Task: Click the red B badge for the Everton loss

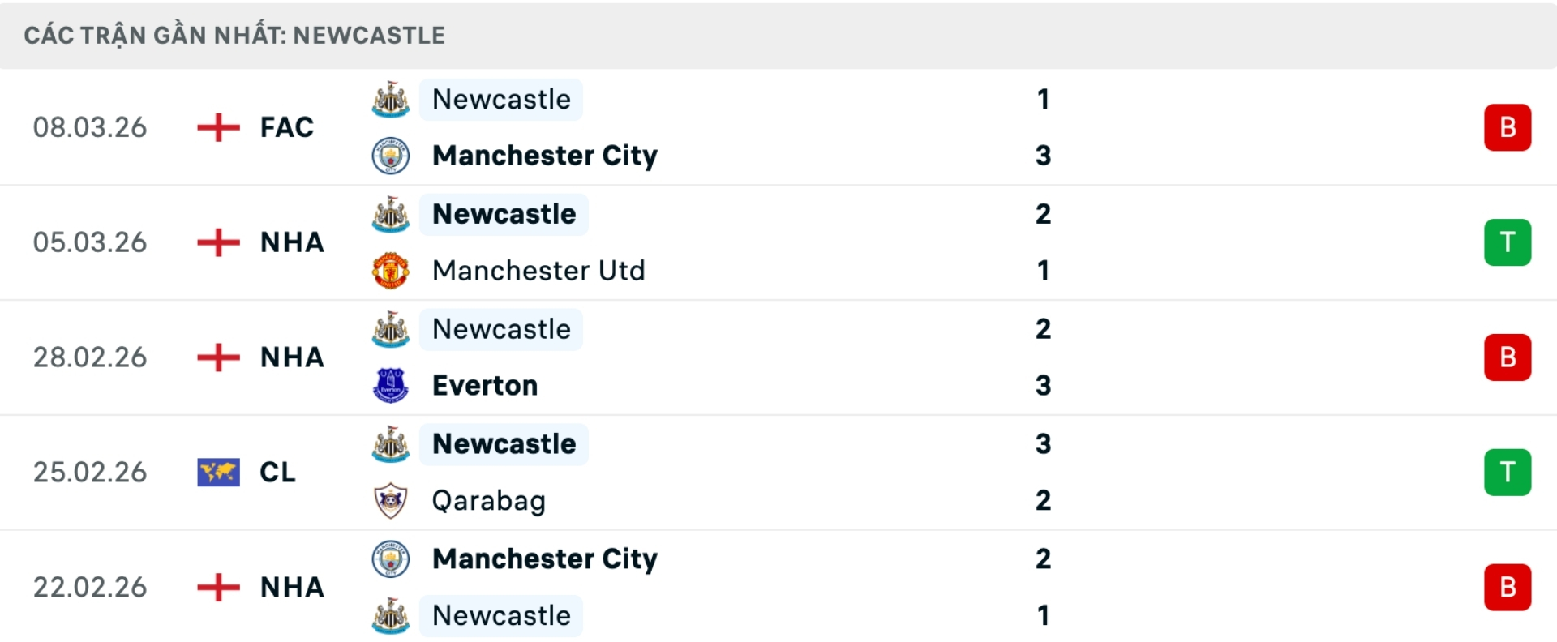Action: coord(1508,357)
